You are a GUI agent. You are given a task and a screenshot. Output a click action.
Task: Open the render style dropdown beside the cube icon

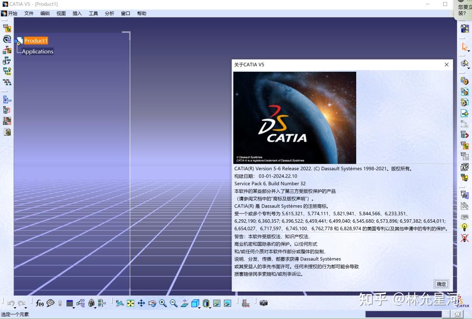pyautogui.click(x=199, y=308)
